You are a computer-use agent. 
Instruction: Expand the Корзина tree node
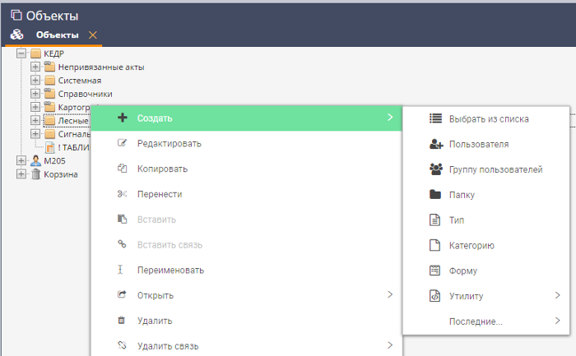pos(21,174)
